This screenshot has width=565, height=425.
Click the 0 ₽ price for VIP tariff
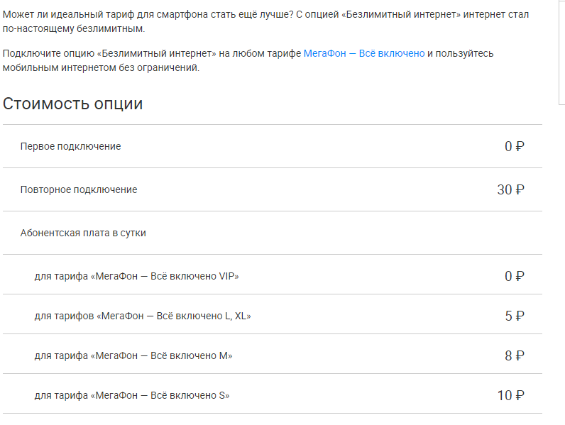pyautogui.click(x=514, y=276)
